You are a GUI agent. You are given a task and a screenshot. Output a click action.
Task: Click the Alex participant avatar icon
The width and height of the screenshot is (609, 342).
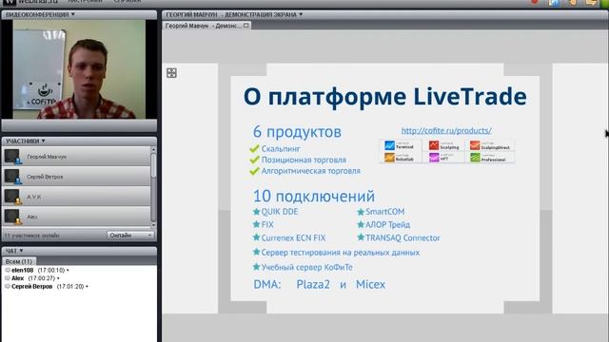[12, 217]
